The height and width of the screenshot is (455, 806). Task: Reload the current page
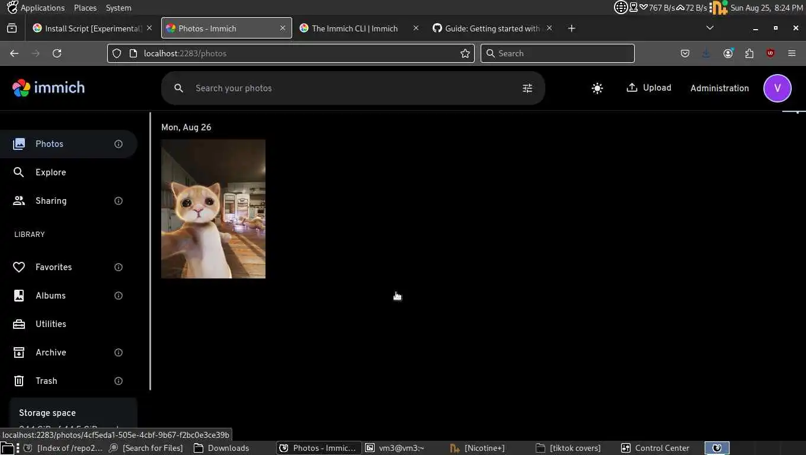tap(57, 53)
